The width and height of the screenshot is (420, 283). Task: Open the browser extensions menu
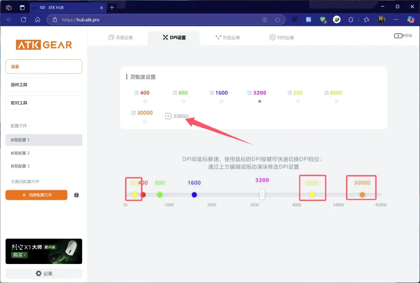[x=351, y=19]
